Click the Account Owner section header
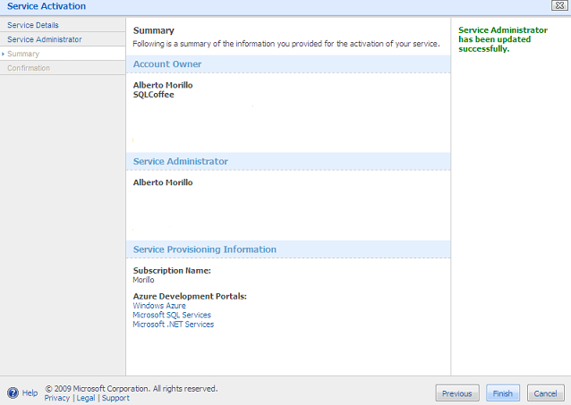The height and width of the screenshot is (405, 571). [167, 64]
